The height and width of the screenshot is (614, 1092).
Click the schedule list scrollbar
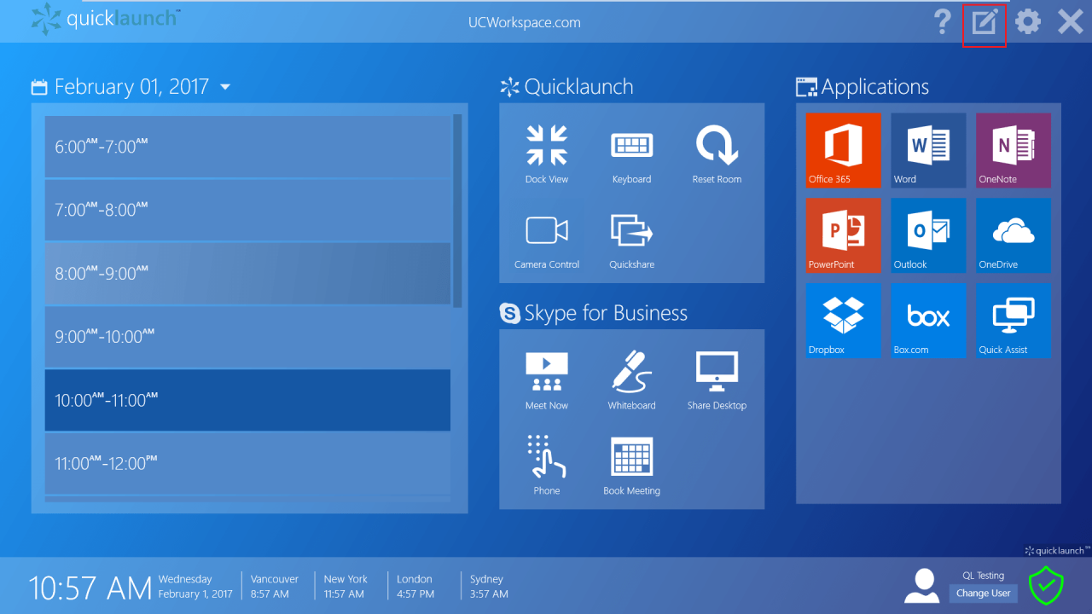tap(457, 211)
